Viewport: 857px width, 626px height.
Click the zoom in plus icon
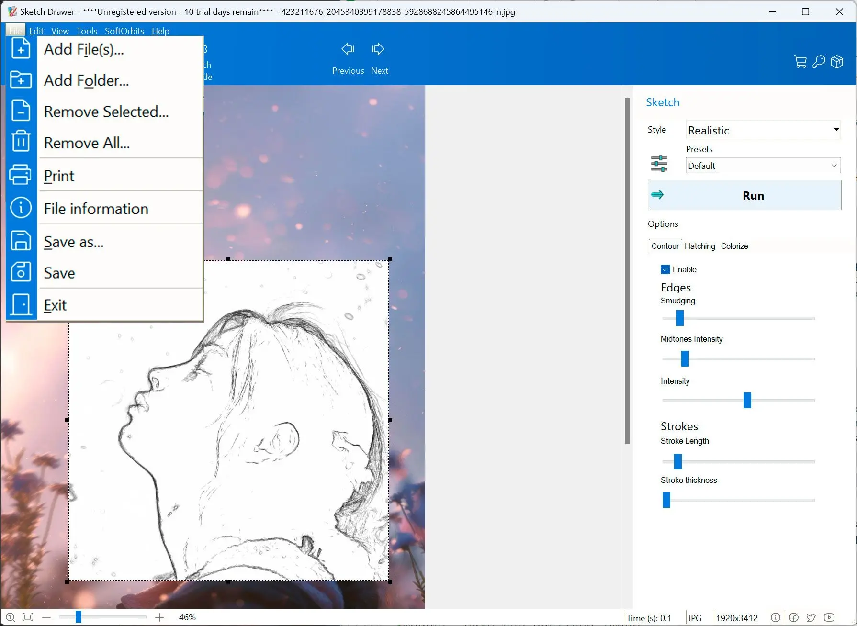pos(159,617)
